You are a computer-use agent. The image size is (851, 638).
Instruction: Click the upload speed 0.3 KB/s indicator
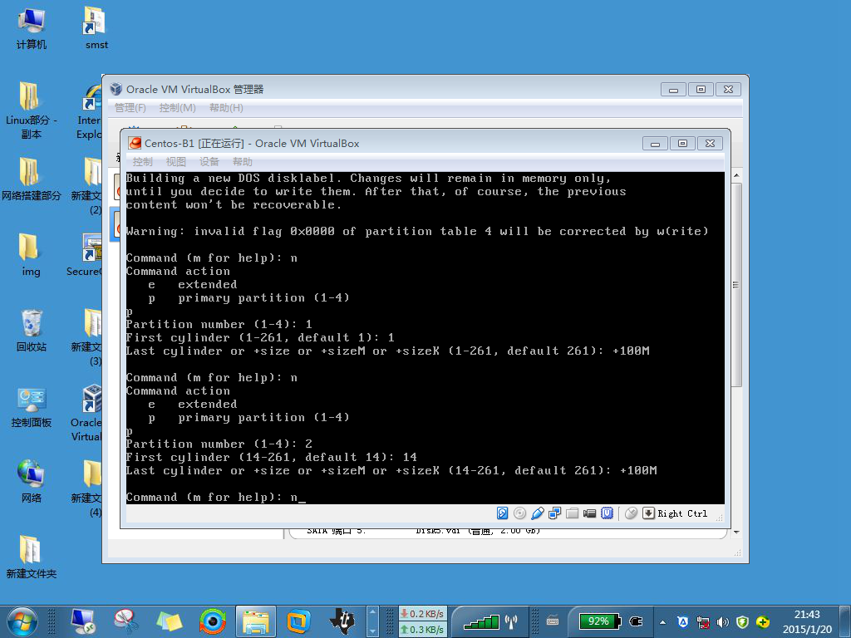tap(422, 630)
